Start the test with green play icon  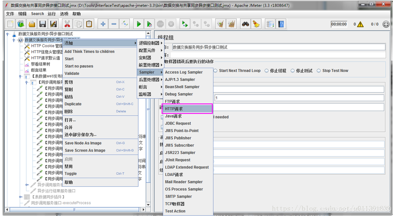[x=139, y=24]
